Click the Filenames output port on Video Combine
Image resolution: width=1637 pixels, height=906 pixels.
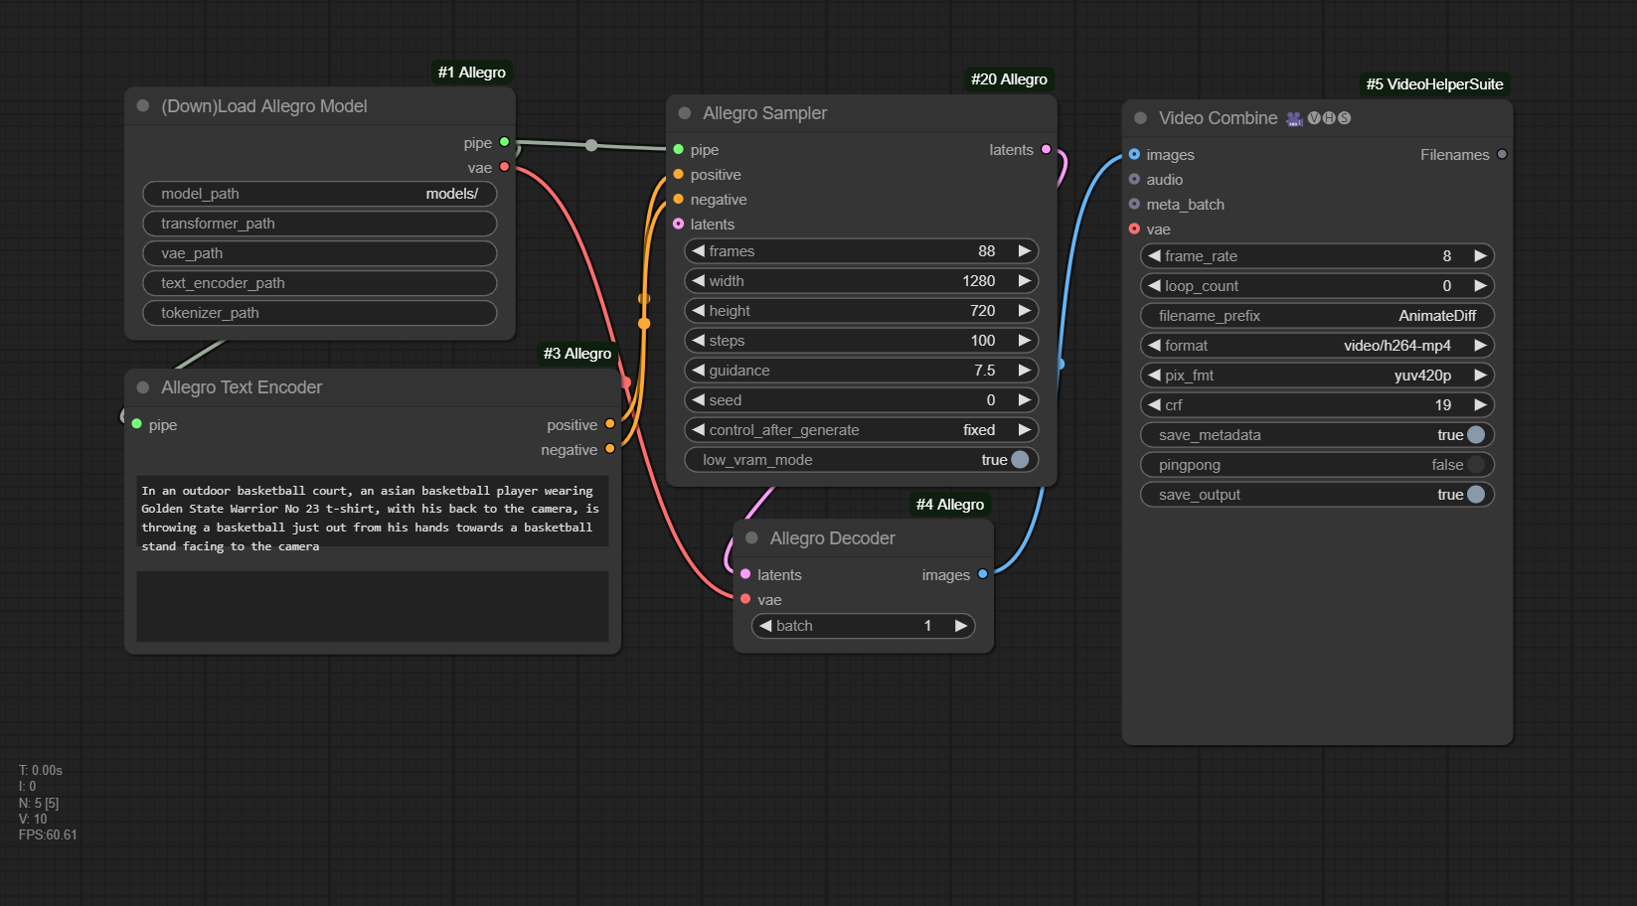point(1502,154)
